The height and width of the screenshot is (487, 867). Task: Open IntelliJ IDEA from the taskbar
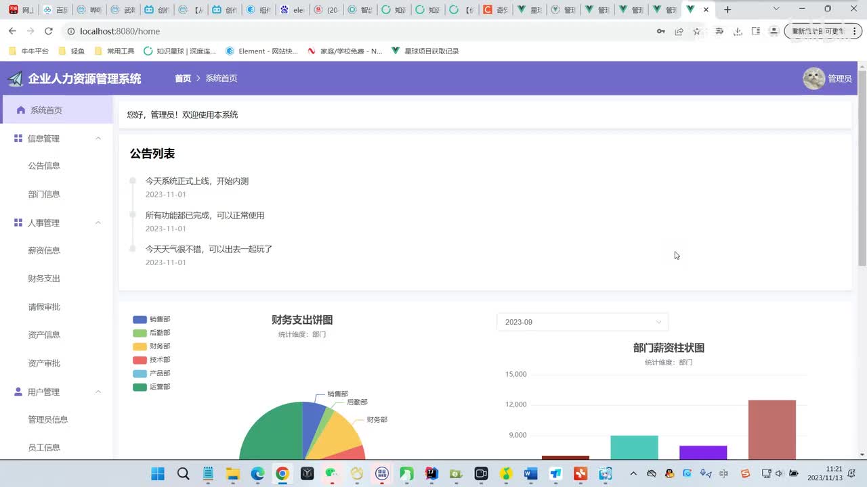point(431,473)
